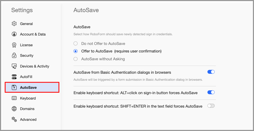Click the Security padlock icon
The height and width of the screenshot is (131, 254).
14,55
